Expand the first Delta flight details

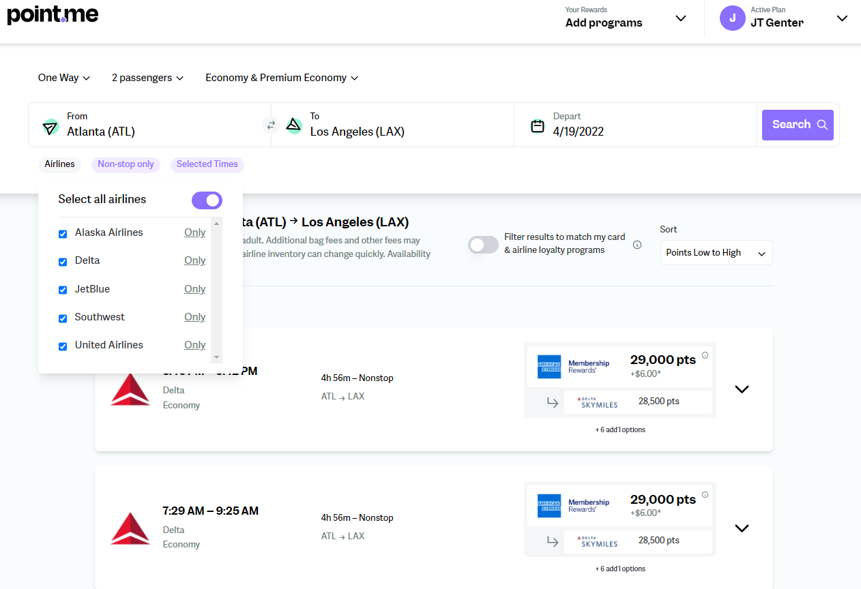[742, 389]
